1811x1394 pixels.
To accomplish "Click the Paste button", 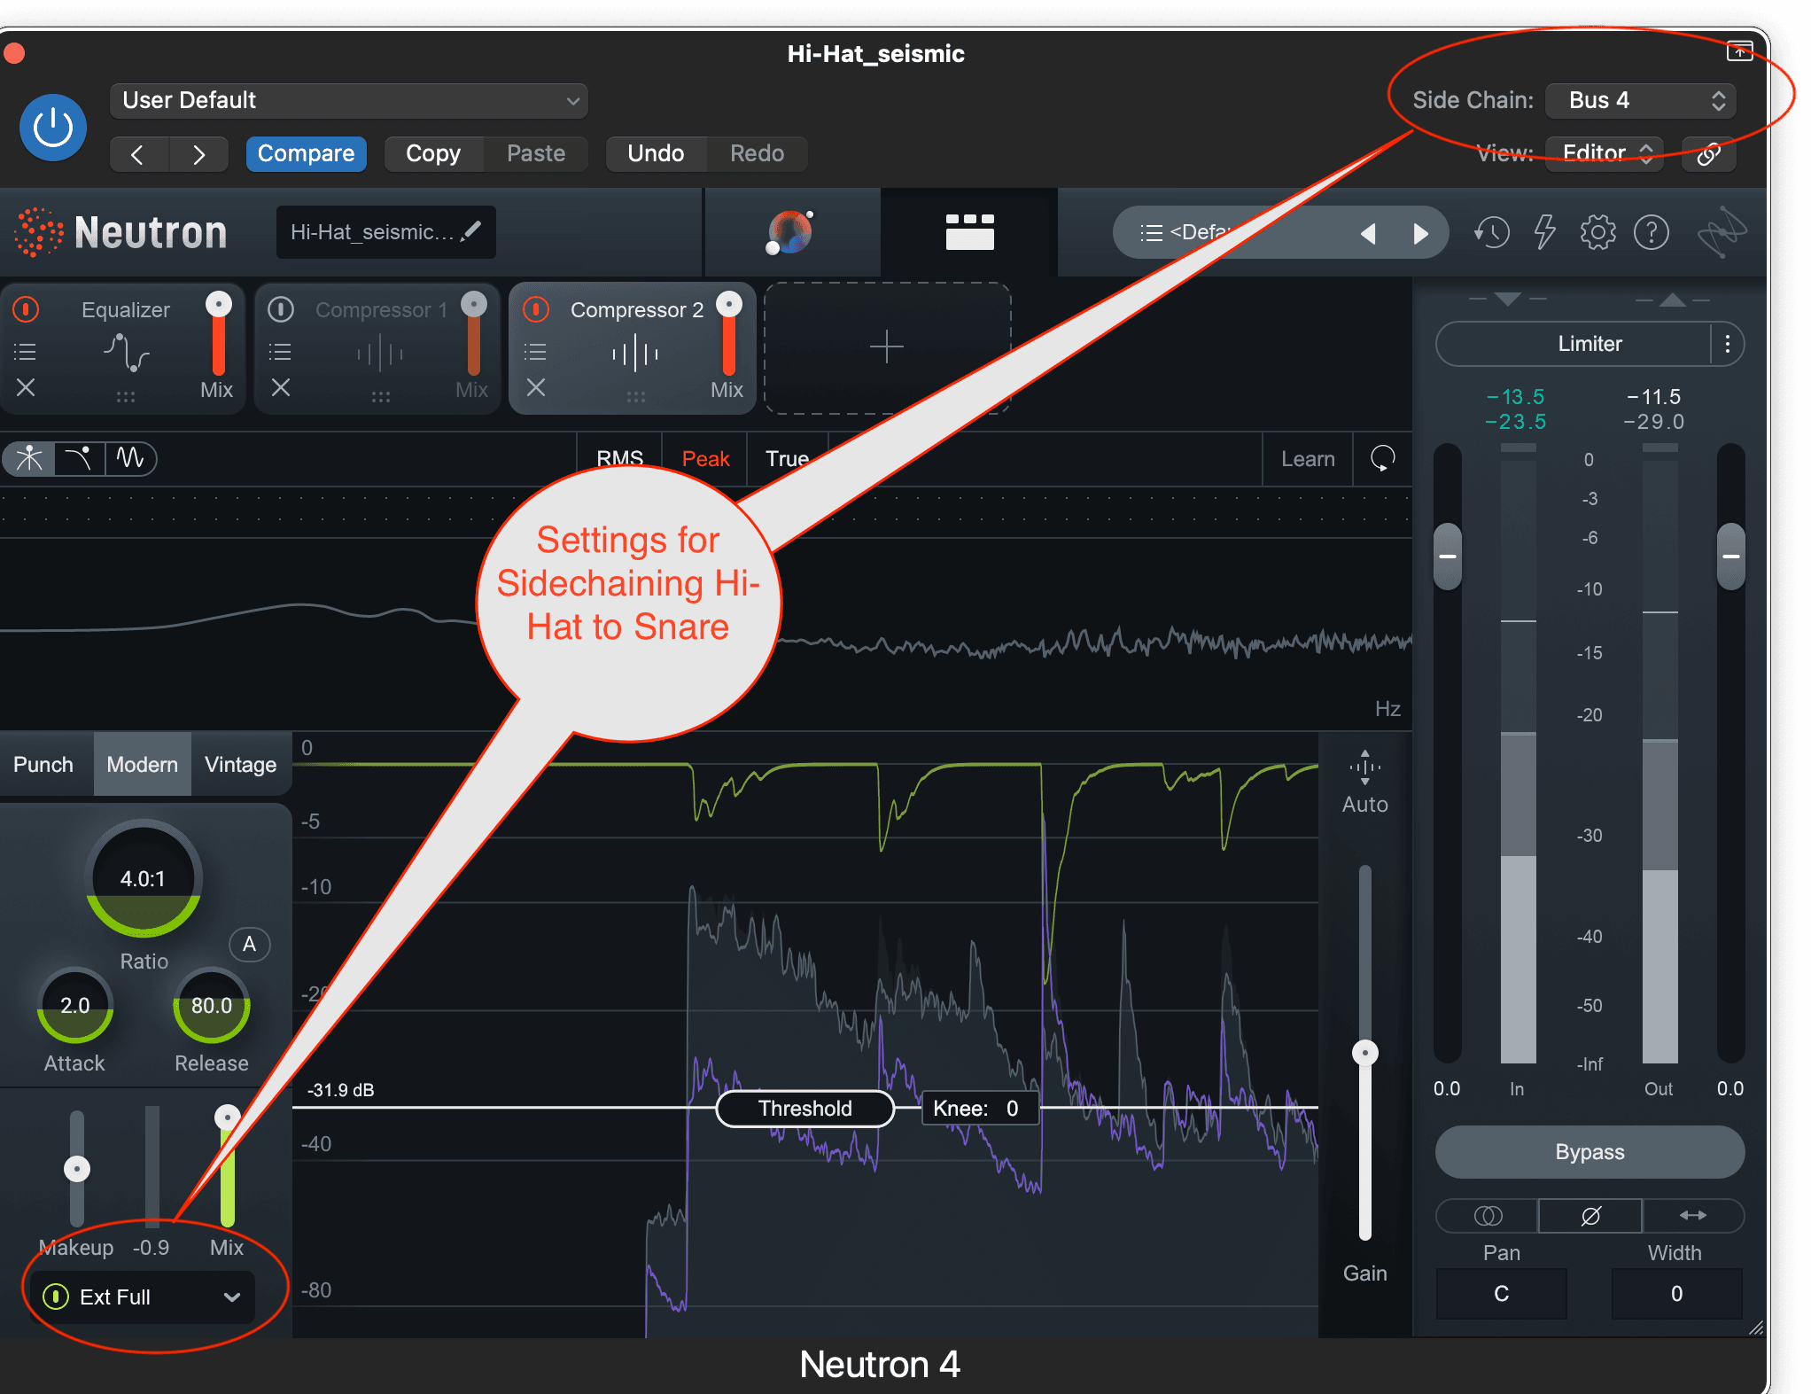I will pyautogui.click(x=536, y=153).
